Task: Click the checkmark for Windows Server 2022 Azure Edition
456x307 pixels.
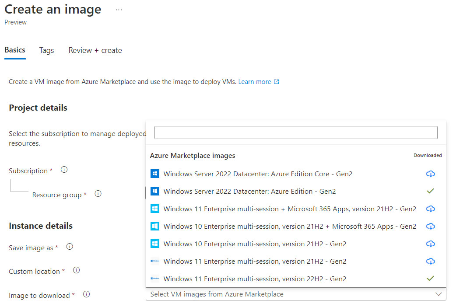Action: click(x=430, y=191)
